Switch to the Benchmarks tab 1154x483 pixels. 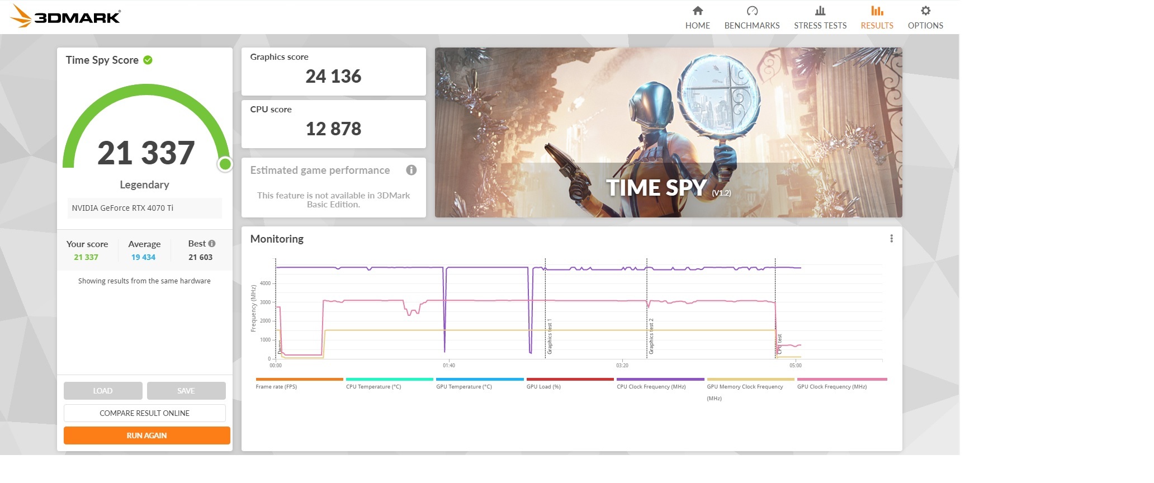[752, 18]
